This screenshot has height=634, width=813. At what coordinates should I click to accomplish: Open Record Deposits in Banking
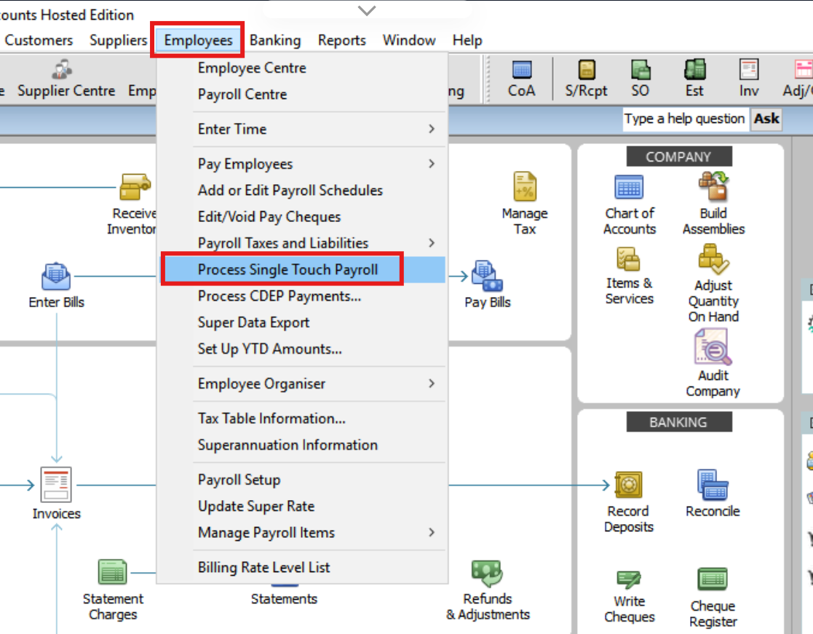click(x=628, y=485)
